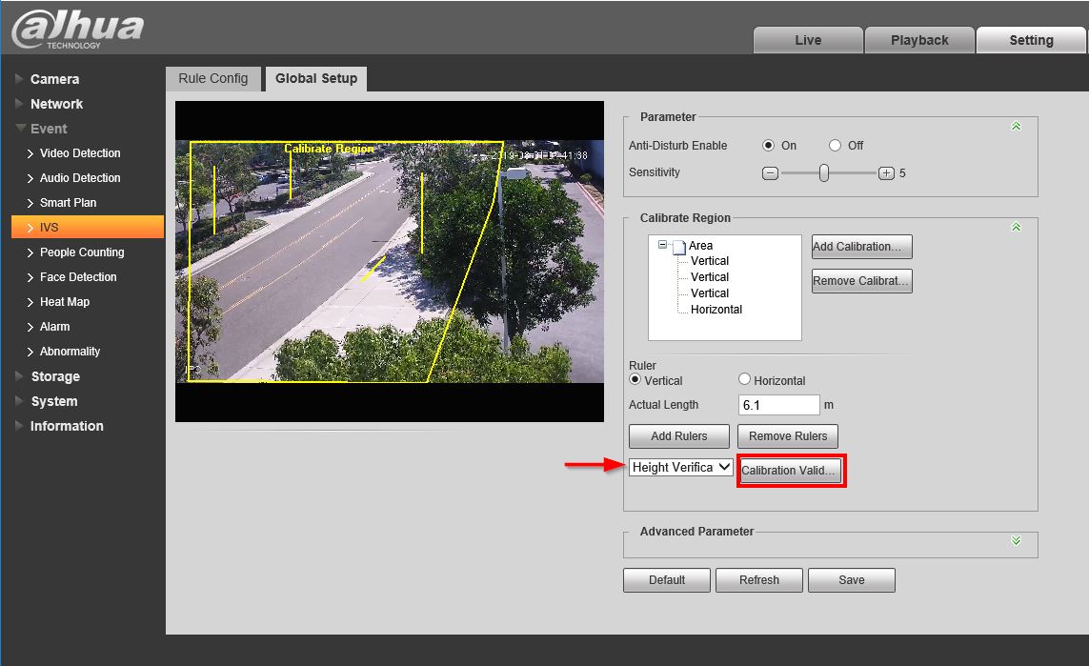Click the sensitivity plus icon
This screenshot has width=1089, height=666.
(886, 173)
